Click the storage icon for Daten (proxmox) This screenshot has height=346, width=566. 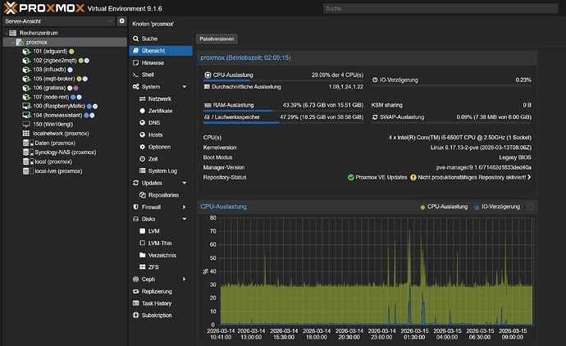[x=28, y=143]
